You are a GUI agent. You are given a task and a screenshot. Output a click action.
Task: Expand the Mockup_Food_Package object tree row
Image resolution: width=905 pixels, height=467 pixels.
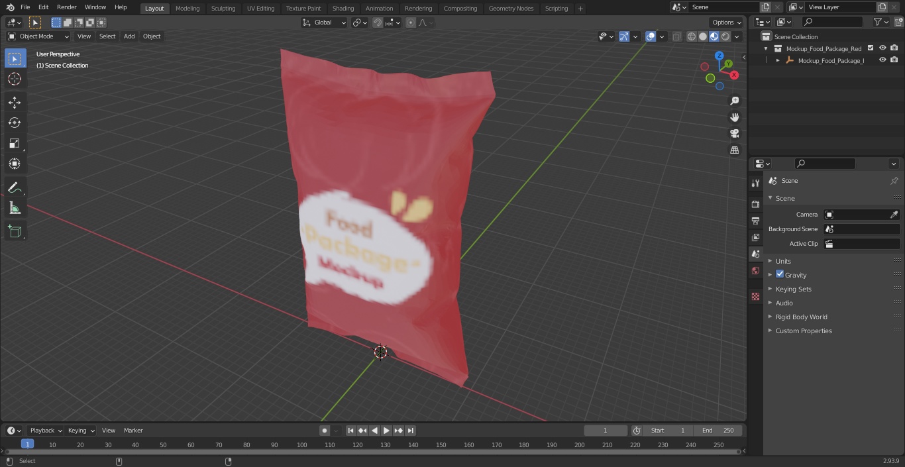[778, 60]
